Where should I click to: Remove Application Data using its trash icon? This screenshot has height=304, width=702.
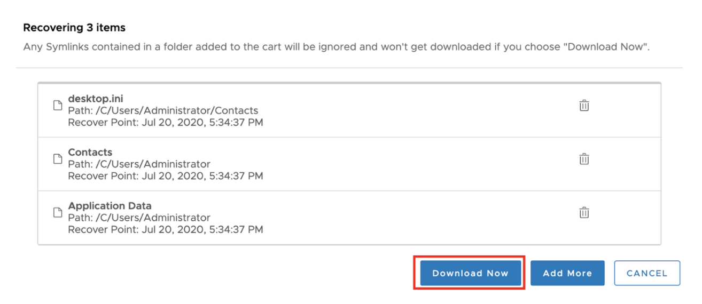tap(584, 212)
